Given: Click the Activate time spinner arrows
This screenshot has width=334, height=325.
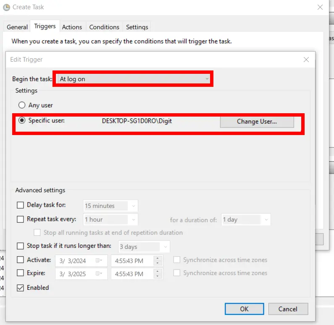Looking at the screenshot, I should pos(158,260).
